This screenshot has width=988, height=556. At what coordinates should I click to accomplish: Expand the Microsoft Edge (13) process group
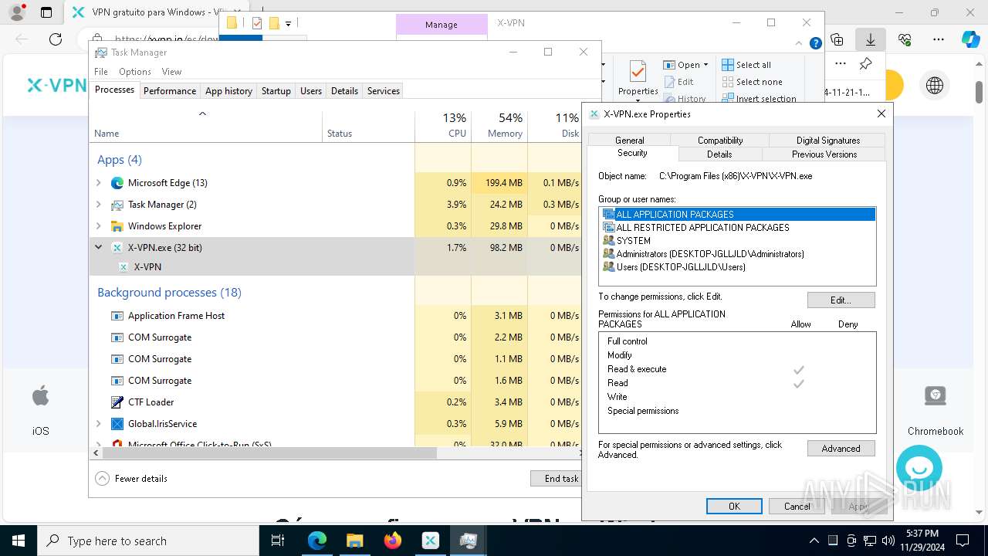[x=99, y=183]
